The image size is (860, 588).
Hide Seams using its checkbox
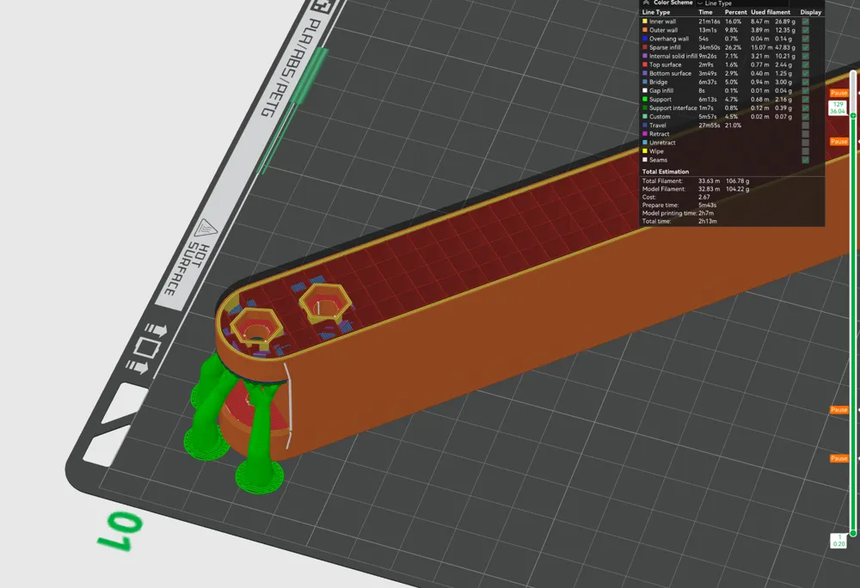point(805,160)
